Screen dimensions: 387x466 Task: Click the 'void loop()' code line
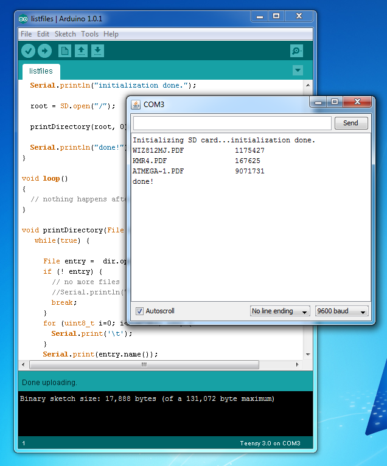click(x=45, y=179)
